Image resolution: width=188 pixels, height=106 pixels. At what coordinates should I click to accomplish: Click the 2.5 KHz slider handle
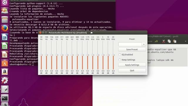93,55
